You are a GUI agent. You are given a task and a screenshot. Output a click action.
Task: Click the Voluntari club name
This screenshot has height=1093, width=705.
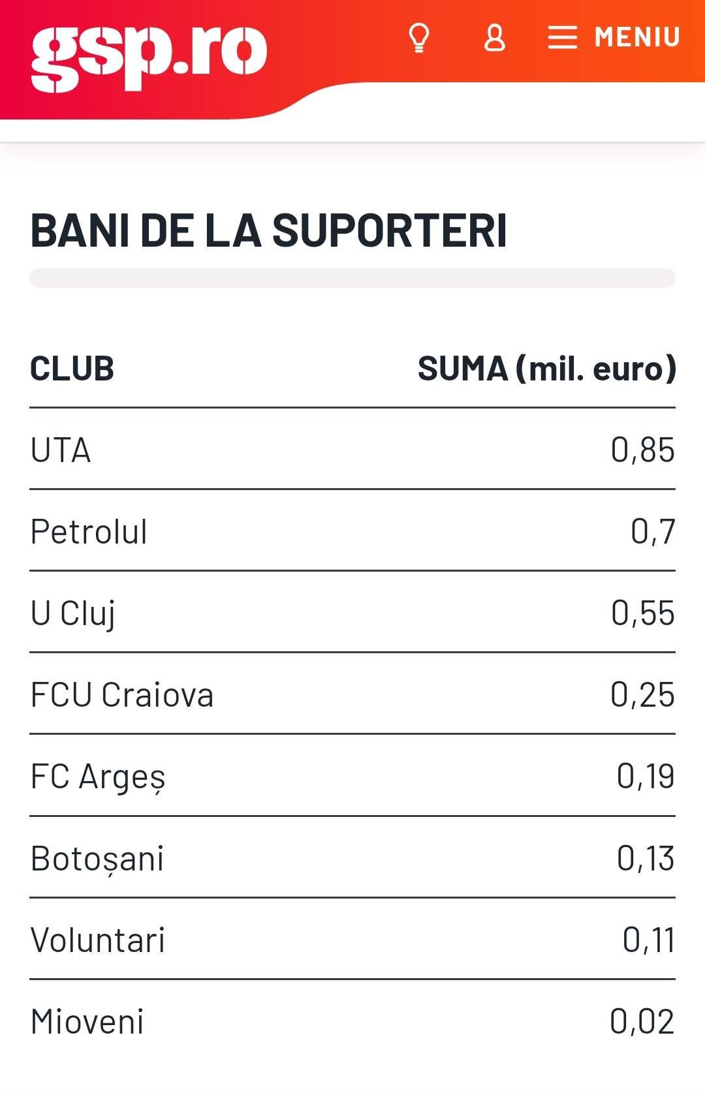click(98, 940)
